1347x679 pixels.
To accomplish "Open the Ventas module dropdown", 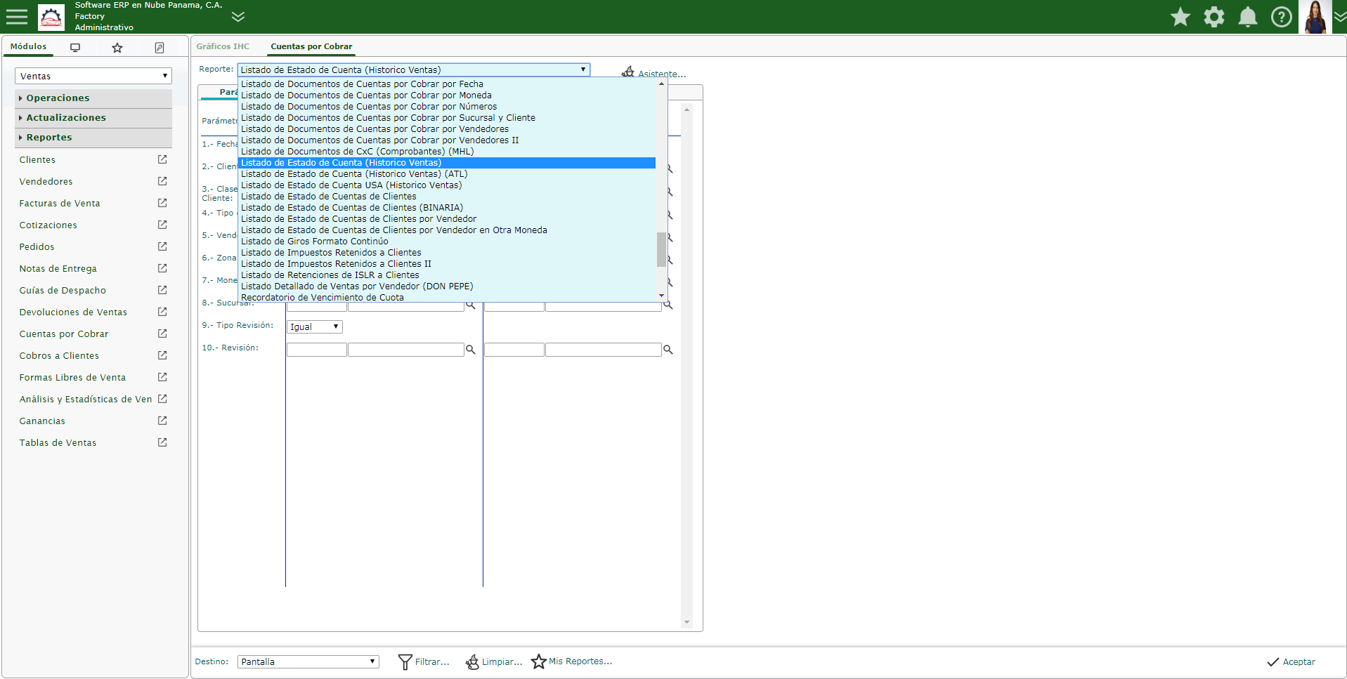I will pyautogui.click(x=93, y=76).
